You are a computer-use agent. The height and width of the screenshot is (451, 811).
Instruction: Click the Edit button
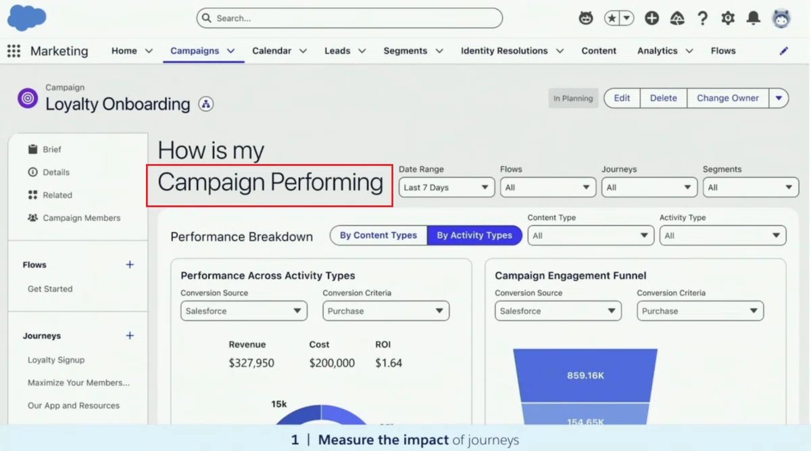622,98
